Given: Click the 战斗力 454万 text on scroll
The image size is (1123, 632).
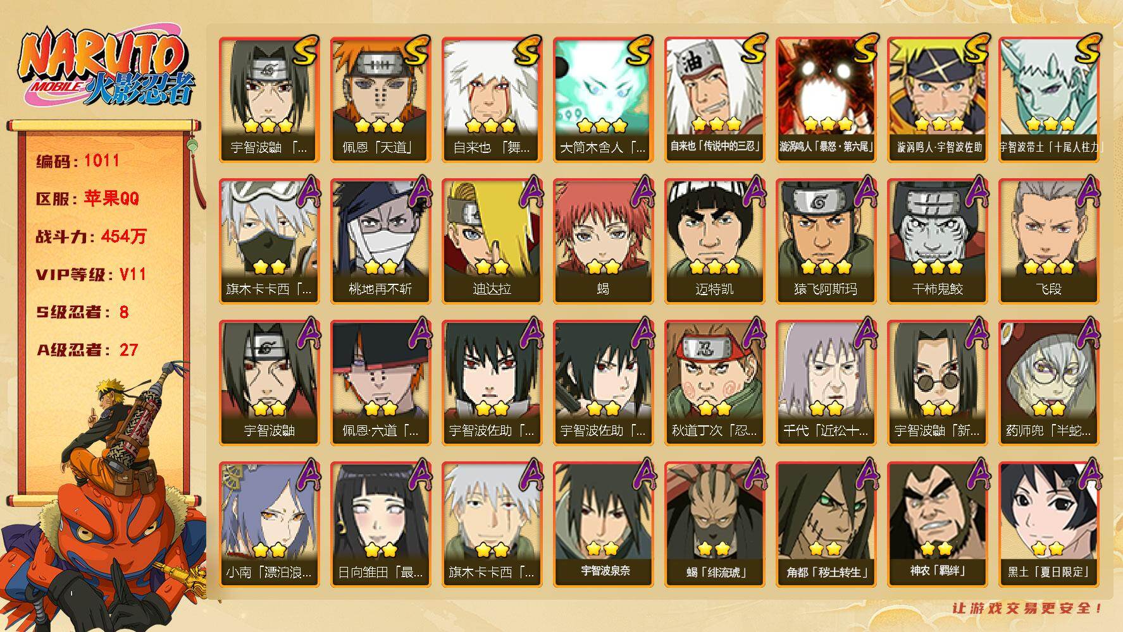Looking at the screenshot, I should [x=91, y=236].
